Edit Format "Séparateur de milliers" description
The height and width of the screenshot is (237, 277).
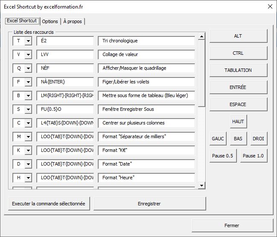(x=146, y=137)
